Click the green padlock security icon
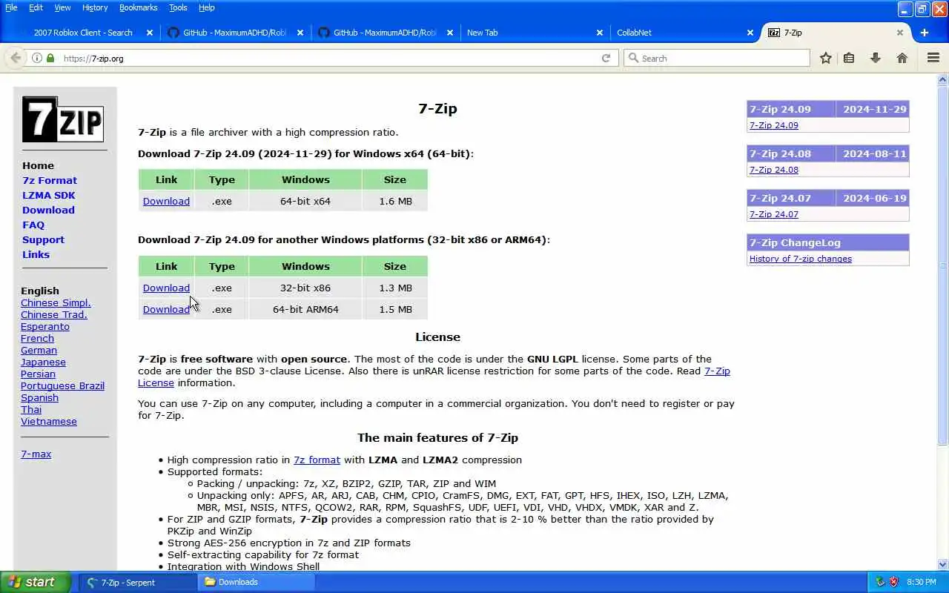 (x=50, y=58)
